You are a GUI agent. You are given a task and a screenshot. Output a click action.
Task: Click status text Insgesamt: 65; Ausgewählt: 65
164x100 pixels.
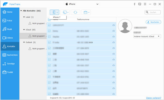coord(62,98)
